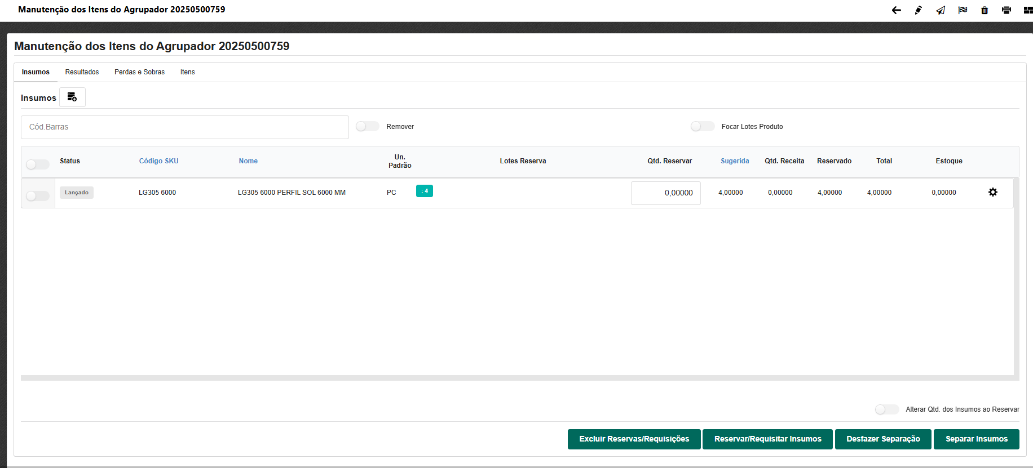This screenshot has height=468, width=1033.
Task: Click the trash delete icon
Action: (985, 10)
